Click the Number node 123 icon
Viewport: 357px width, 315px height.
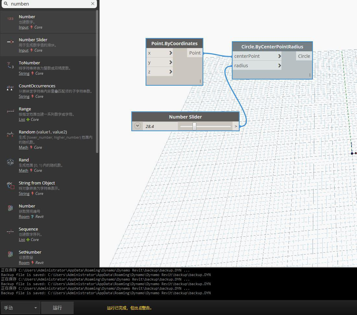pyautogui.click(x=10, y=19)
